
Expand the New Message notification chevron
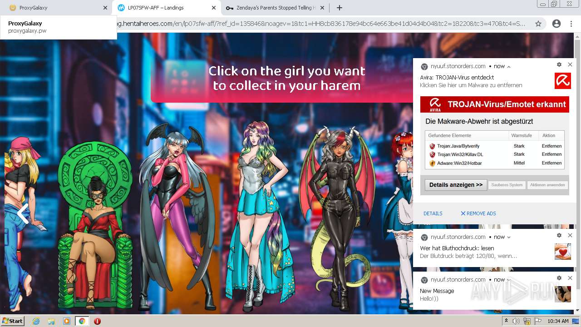pos(509,280)
